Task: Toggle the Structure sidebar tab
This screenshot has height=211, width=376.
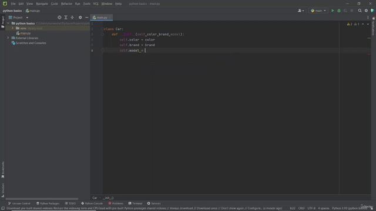Action: coord(2,190)
